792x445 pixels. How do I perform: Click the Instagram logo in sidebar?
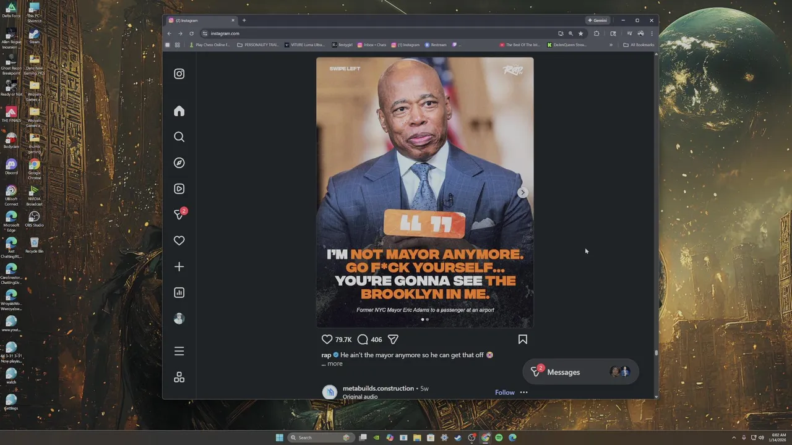tap(179, 74)
